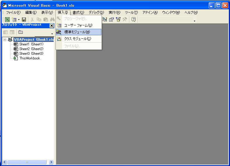
Task: Open Find with the binoculars icon
Action: click(x=52, y=19)
